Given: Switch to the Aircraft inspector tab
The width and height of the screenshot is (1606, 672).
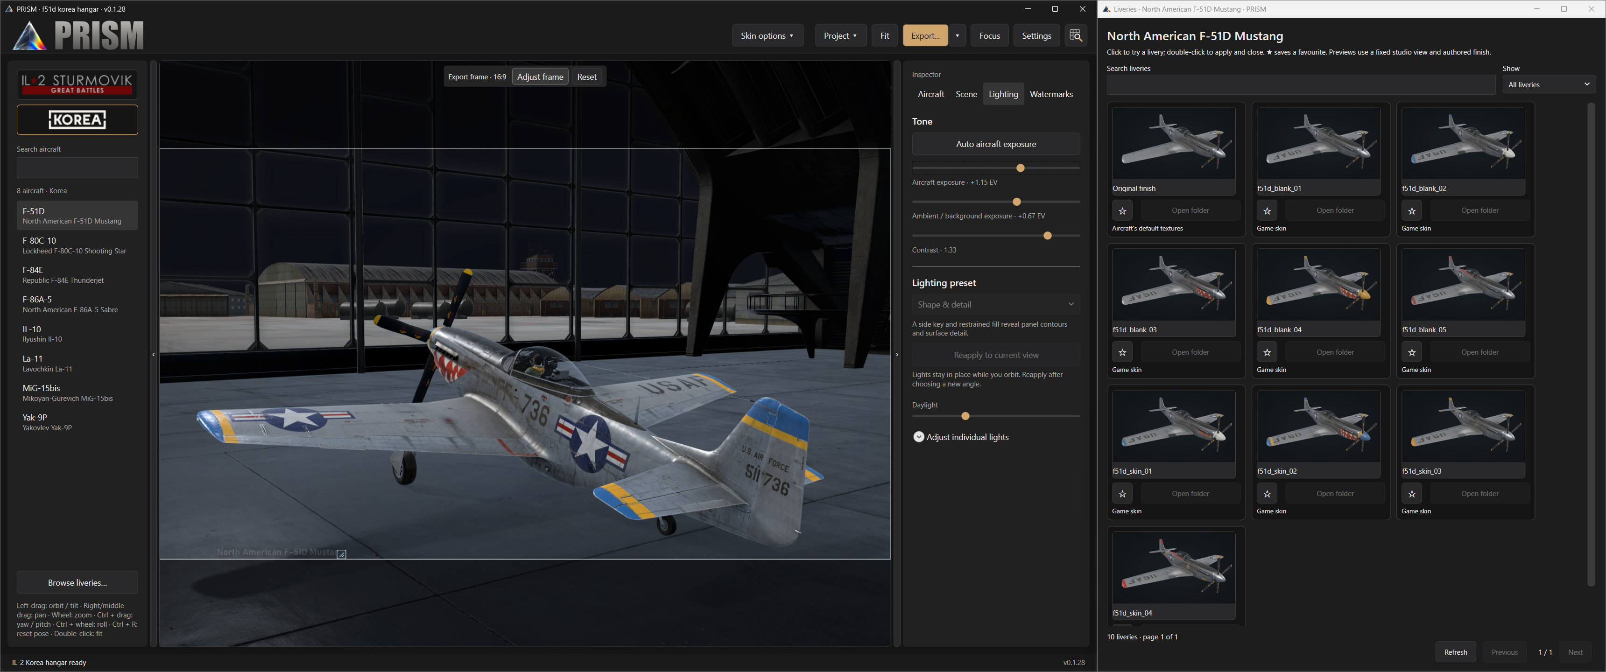Looking at the screenshot, I should pyautogui.click(x=931, y=94).
